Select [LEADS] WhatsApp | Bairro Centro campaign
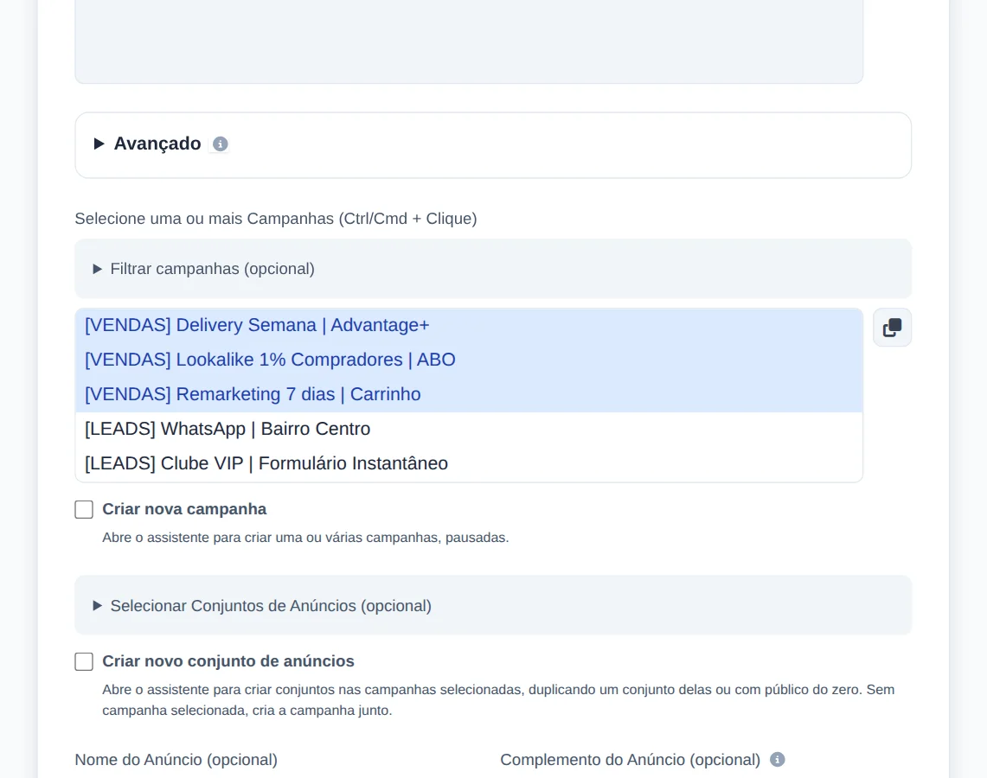This screenshot has height=778, width=987. tap(469, 429)
